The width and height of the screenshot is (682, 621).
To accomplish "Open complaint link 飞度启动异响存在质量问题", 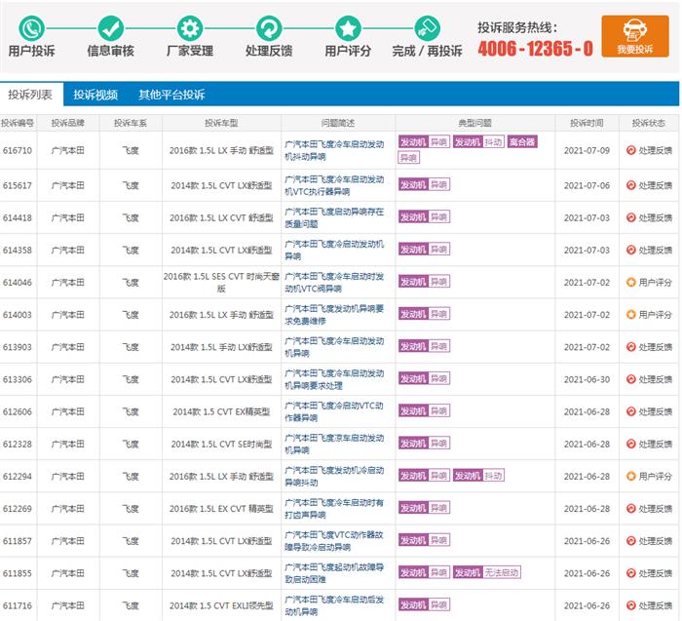I will point(334,217).
